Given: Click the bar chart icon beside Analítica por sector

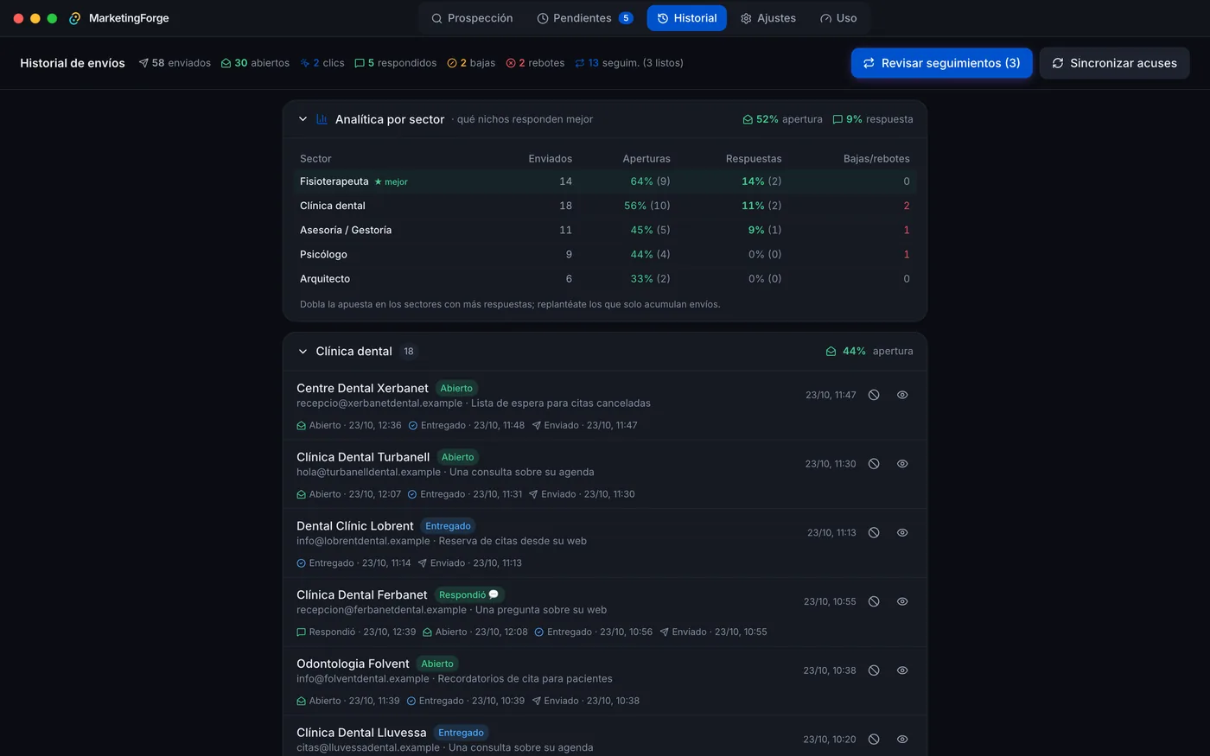Looking at the screenshot, I should [x=322, y=119].
